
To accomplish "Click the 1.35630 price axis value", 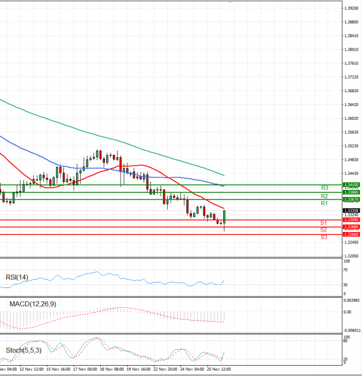I will [351, 132].
